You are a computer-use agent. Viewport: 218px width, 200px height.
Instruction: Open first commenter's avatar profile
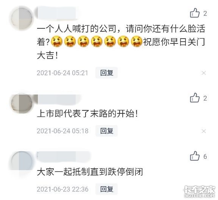(22, 19)
